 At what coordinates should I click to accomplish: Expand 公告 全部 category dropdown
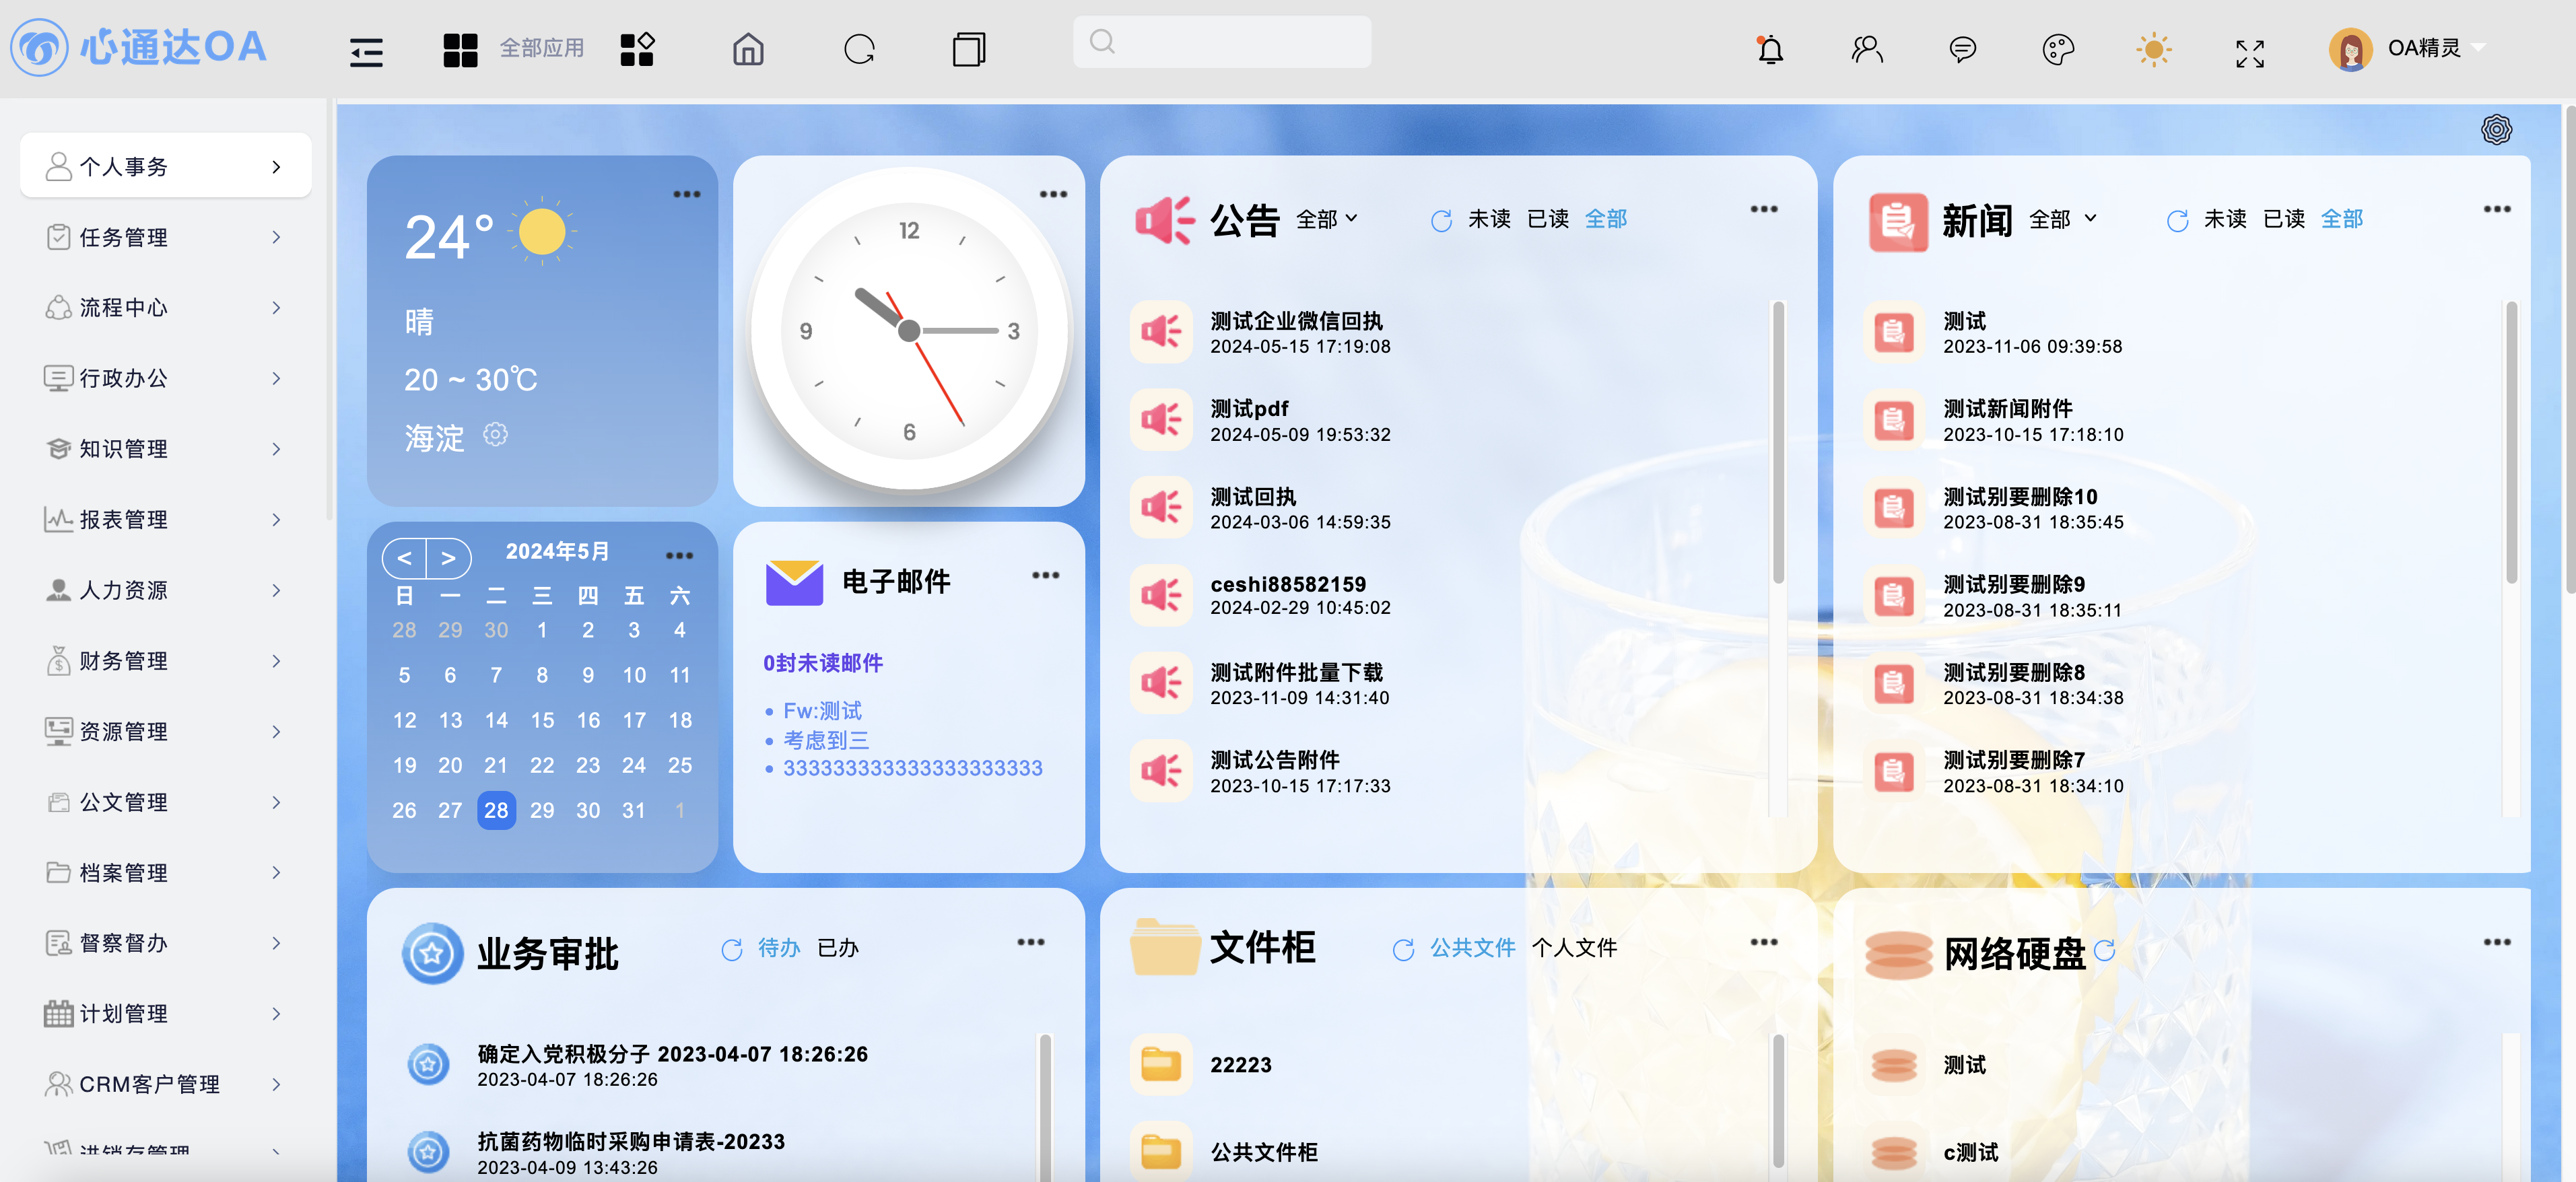click(1326, 218)
